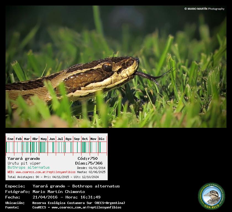232x212 pixels.
Task: Click the snake photo
Action: [116, 67]
